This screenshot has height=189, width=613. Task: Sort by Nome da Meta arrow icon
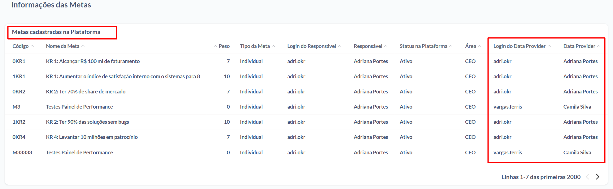pyautogui.click(x=83, y=46)
